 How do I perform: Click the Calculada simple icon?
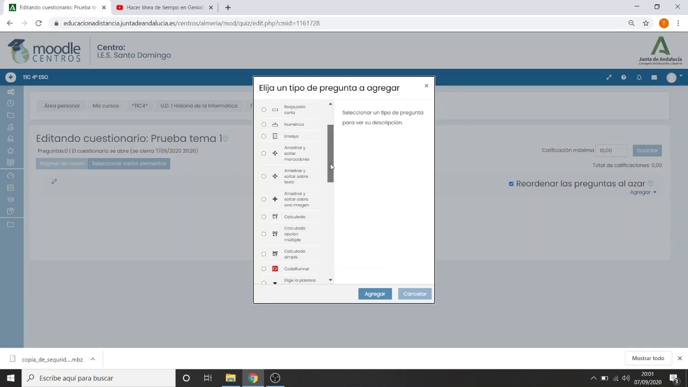click(275, 254)
